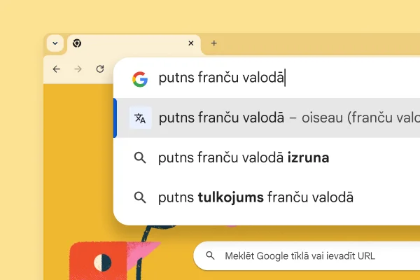
Task: Click the translate icon in first suggestion
Action: point(140,118)
